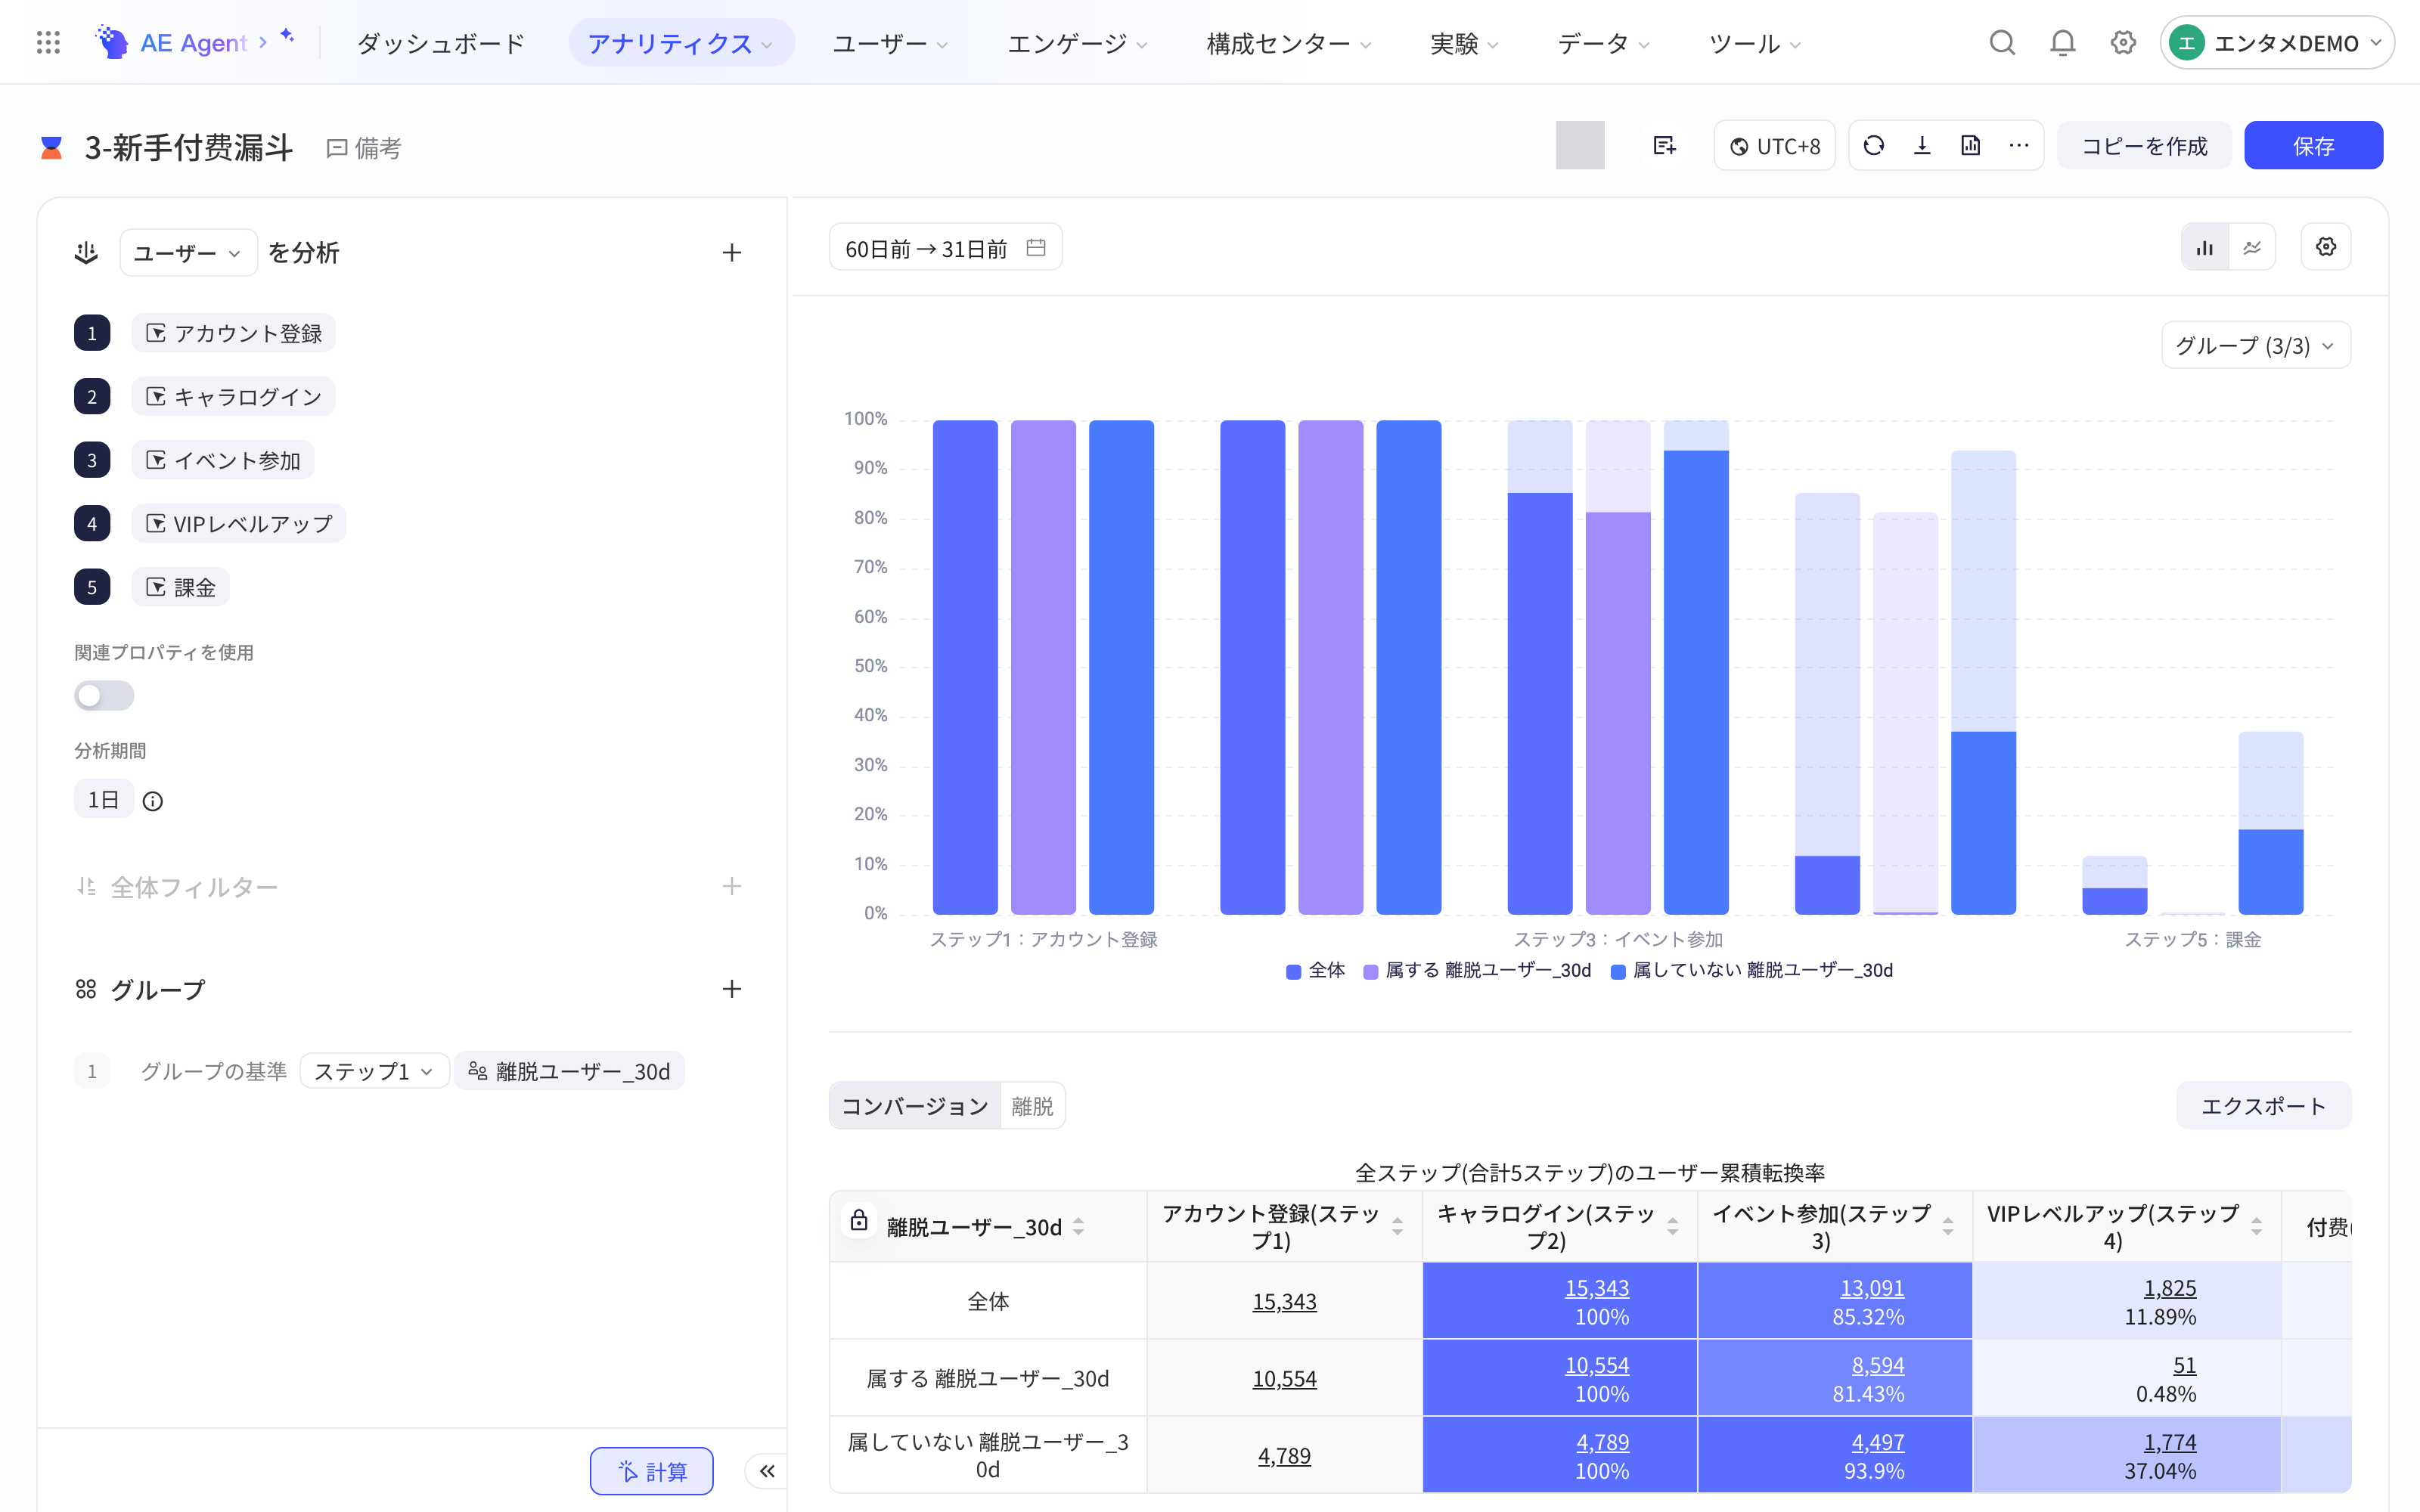Click the calendar icon in date range
The image size is (2420, 1512).
tap(1036, 247)
